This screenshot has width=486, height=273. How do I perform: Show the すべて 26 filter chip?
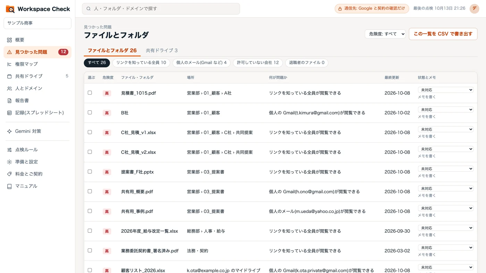tap(97, 63)
